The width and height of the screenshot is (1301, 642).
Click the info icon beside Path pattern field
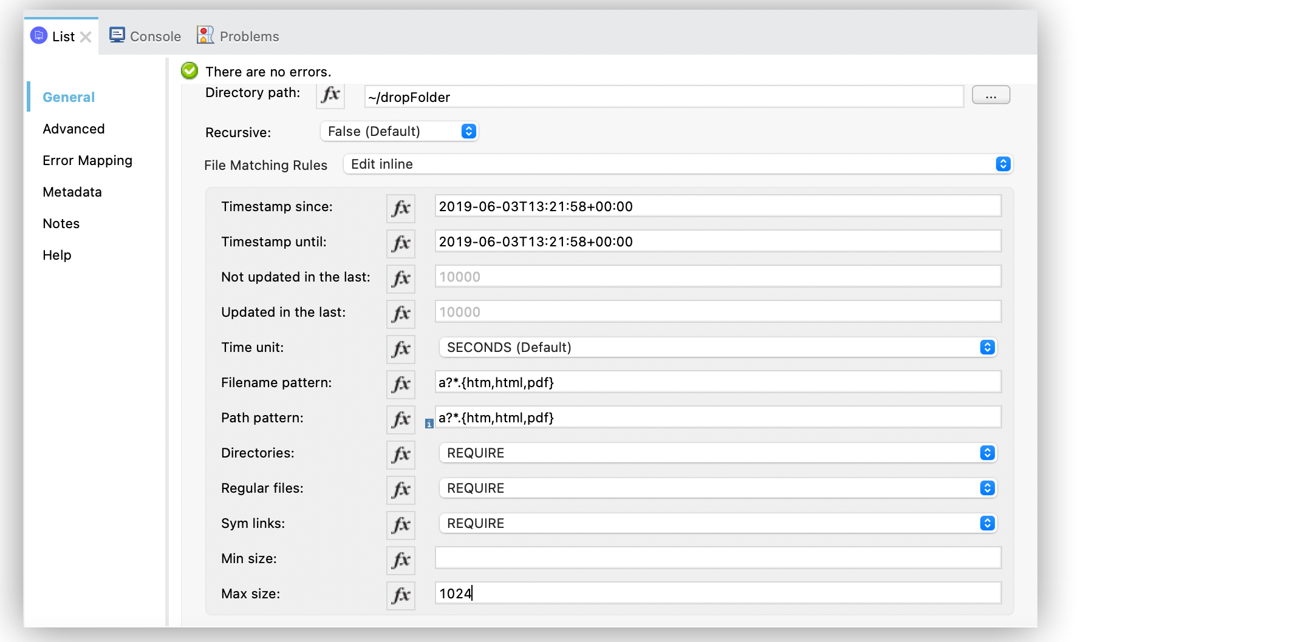(x=429, y=424)
